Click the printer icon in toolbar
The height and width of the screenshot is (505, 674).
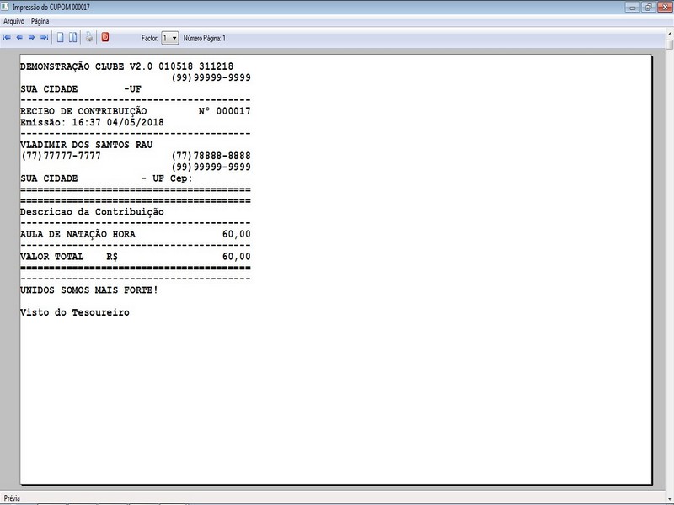(89, 38)
